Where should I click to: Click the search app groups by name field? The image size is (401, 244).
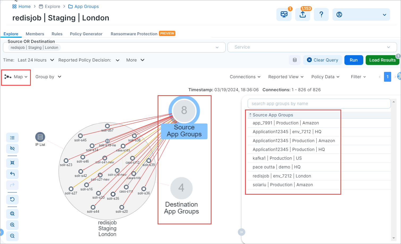tap(319, 104)
